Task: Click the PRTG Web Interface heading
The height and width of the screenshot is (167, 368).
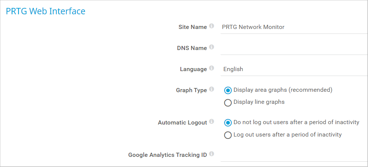Action: tap(46, 11)
